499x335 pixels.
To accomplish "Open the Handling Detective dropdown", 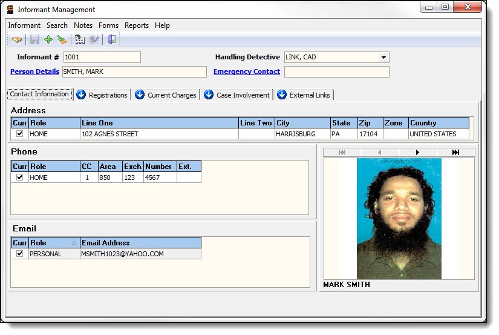I will (x=383, y=58).
